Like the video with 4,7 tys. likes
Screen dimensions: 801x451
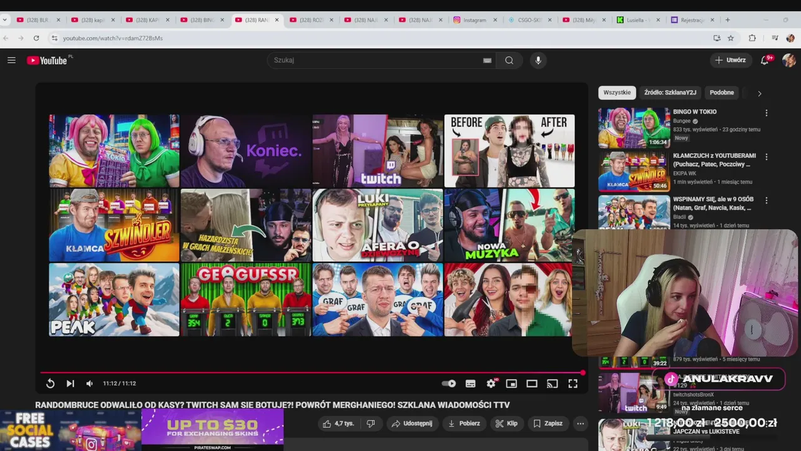[338, 423]
